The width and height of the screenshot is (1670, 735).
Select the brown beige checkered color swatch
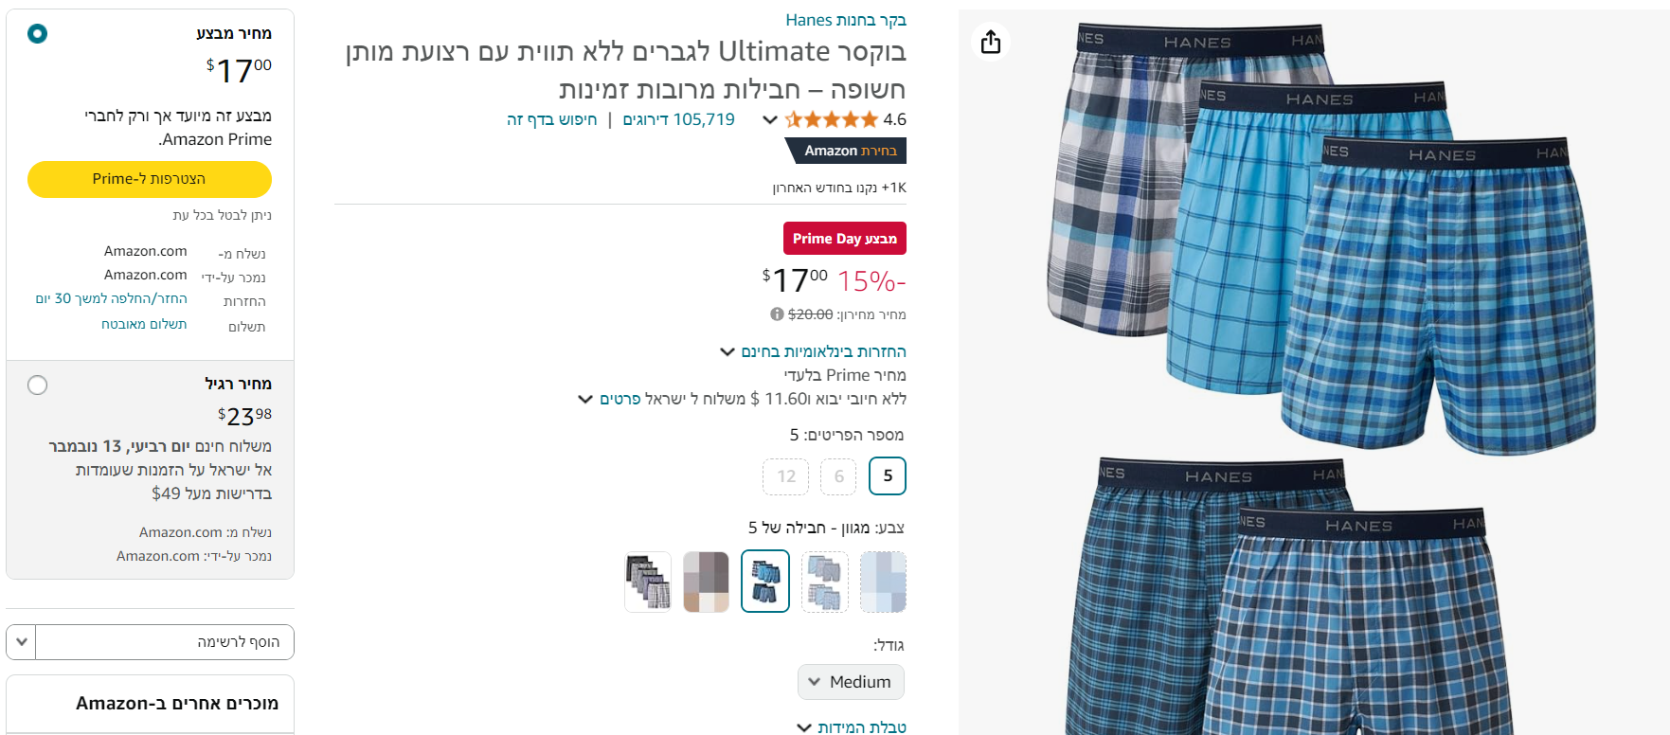(707, 582)
